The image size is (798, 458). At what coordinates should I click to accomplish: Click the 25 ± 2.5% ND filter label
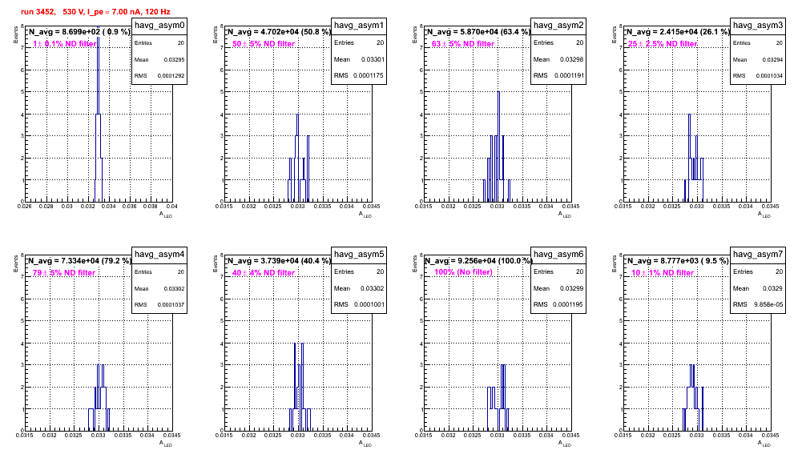coord(663,44)
